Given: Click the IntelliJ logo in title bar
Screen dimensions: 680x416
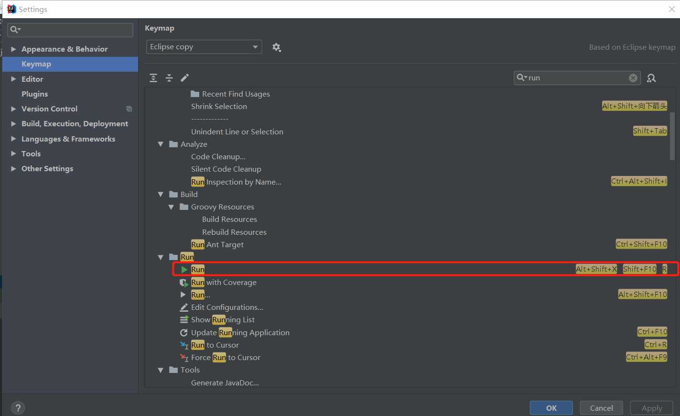Looking at the screenshot, I should [11, 9].
